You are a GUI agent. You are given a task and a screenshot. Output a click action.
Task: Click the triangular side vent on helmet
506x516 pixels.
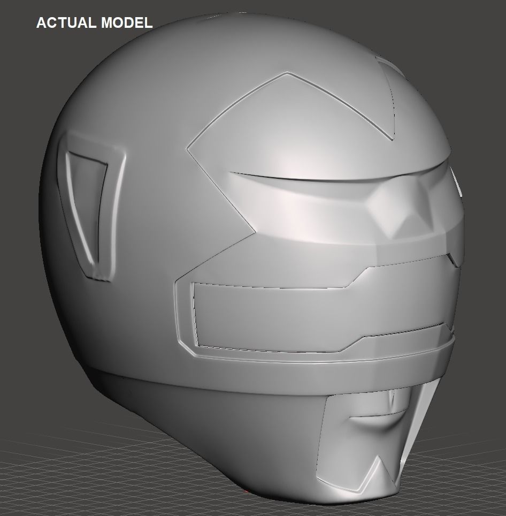click(x=91, y=207)
